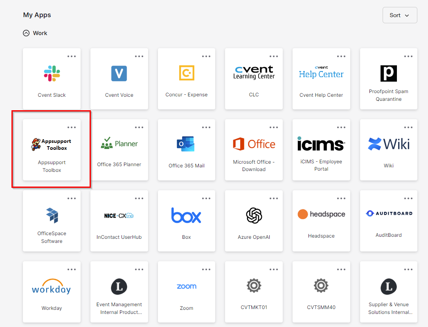Open the Box app logo
The height and width of the screenshot is (327, 428).
pyautogui.click(x=186, y=215)
